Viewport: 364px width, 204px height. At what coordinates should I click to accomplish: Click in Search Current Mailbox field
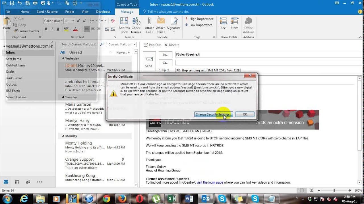coord(80,44)
